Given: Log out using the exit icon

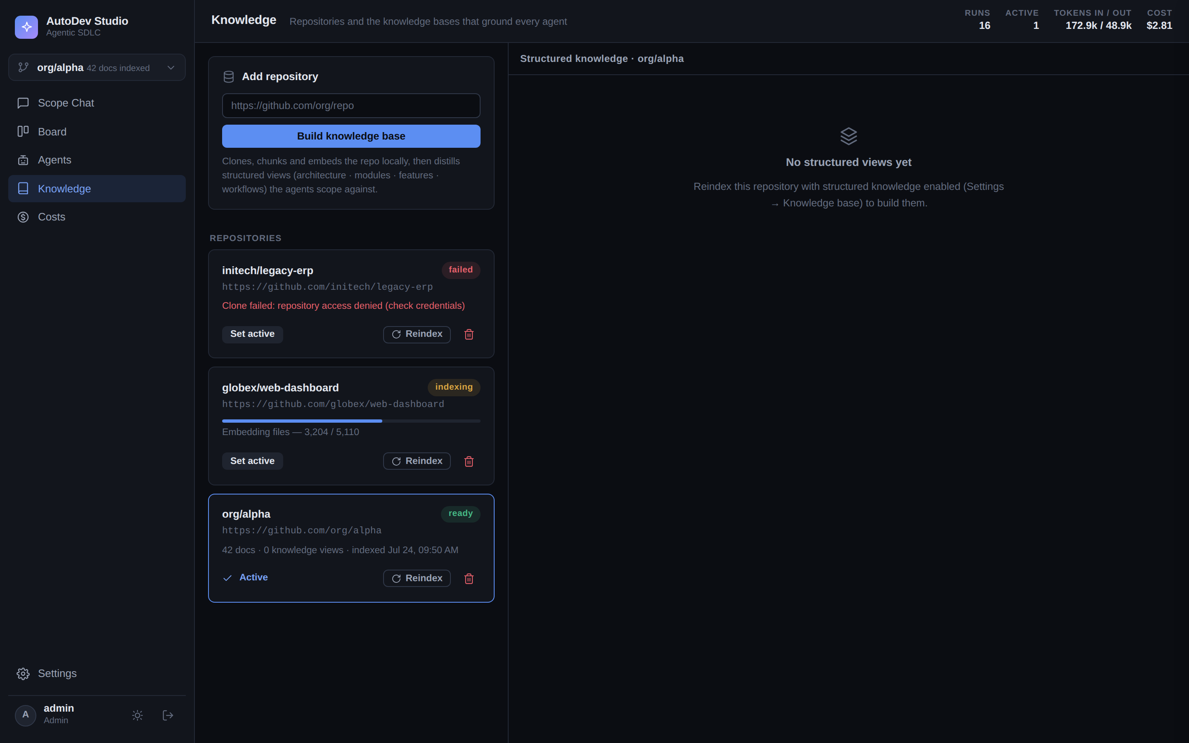Looking at the screenshot, I should [x=168, y=715].
